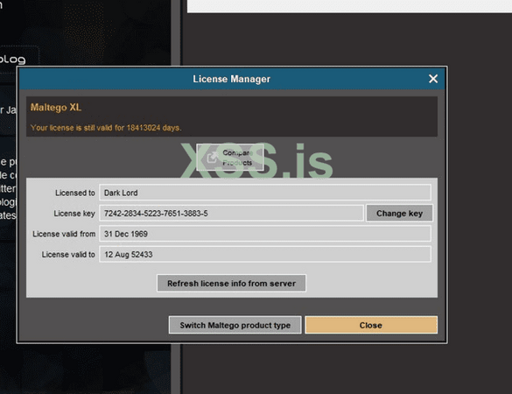Click the License key label
512x394 pixels.
point(74,214)
